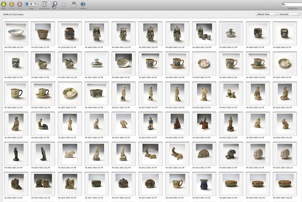The image size is (302, 202).
Task: Click the green Add icon
Action: (x=3, y=4)
